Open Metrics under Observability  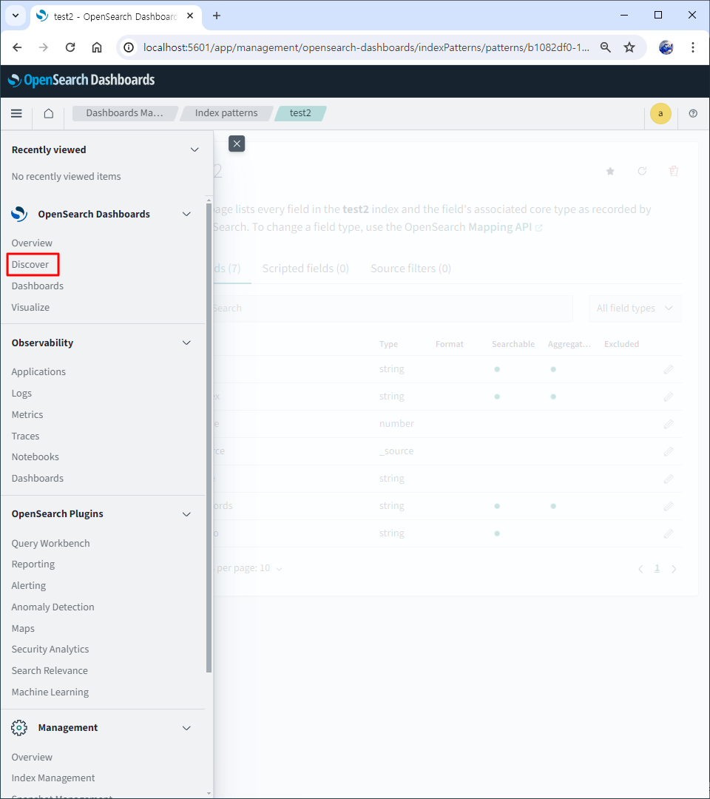[x=27, y=415]
